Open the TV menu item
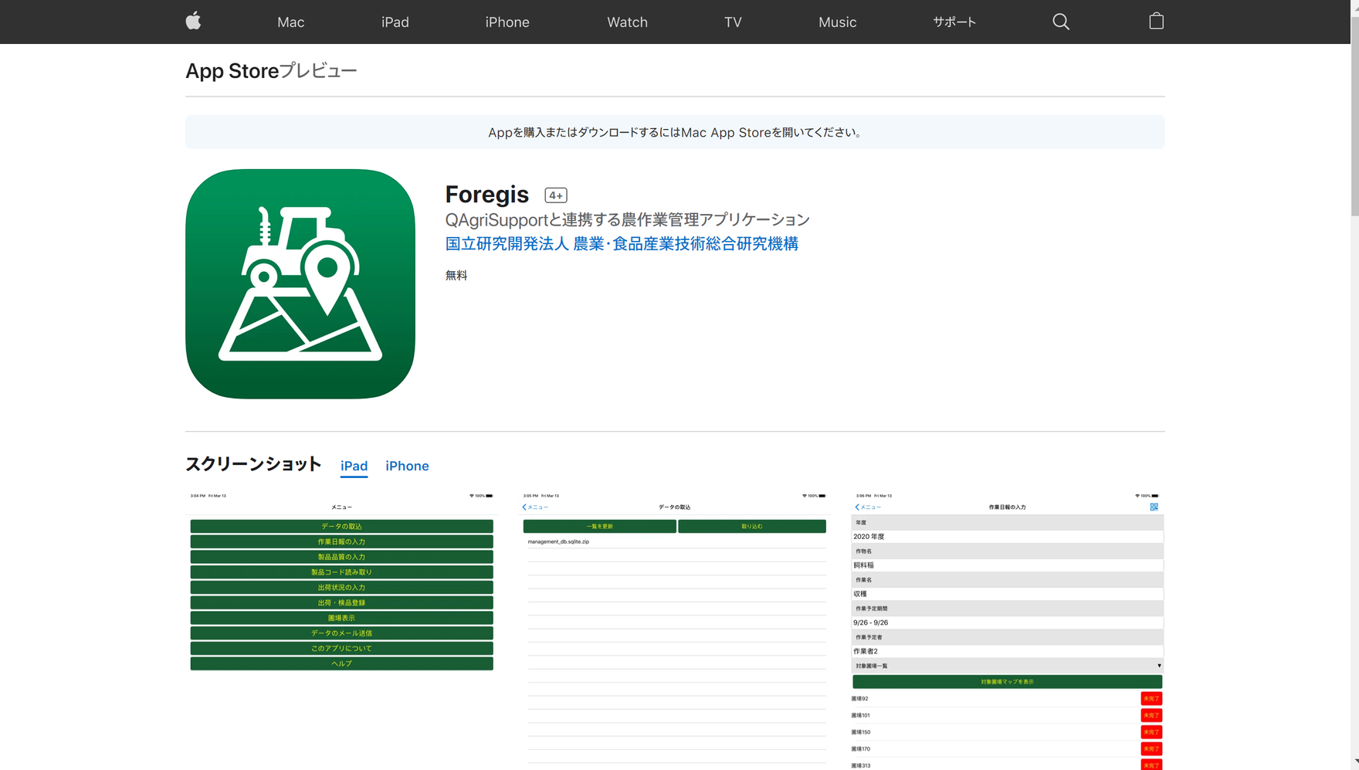The height and width of the screenshot is (770, 1359). [x=733, y=22]
